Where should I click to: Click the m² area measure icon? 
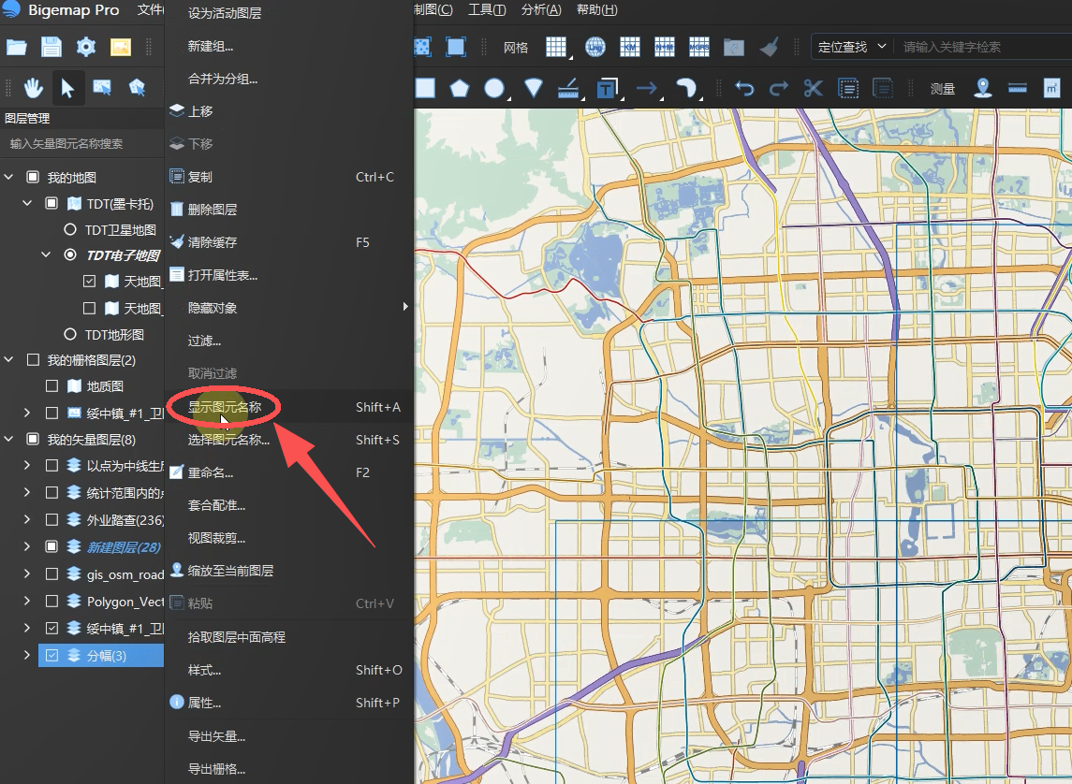click(1051, 88)
